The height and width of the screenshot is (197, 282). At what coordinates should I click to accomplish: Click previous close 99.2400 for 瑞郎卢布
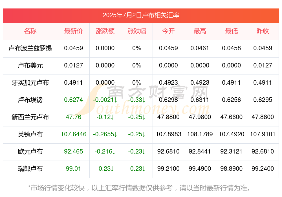coord(263,169)
